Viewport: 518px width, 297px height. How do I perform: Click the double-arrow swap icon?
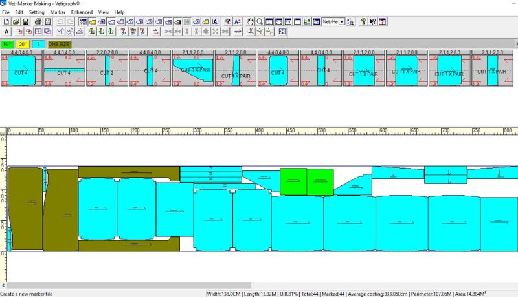click(x=238, y=32)
